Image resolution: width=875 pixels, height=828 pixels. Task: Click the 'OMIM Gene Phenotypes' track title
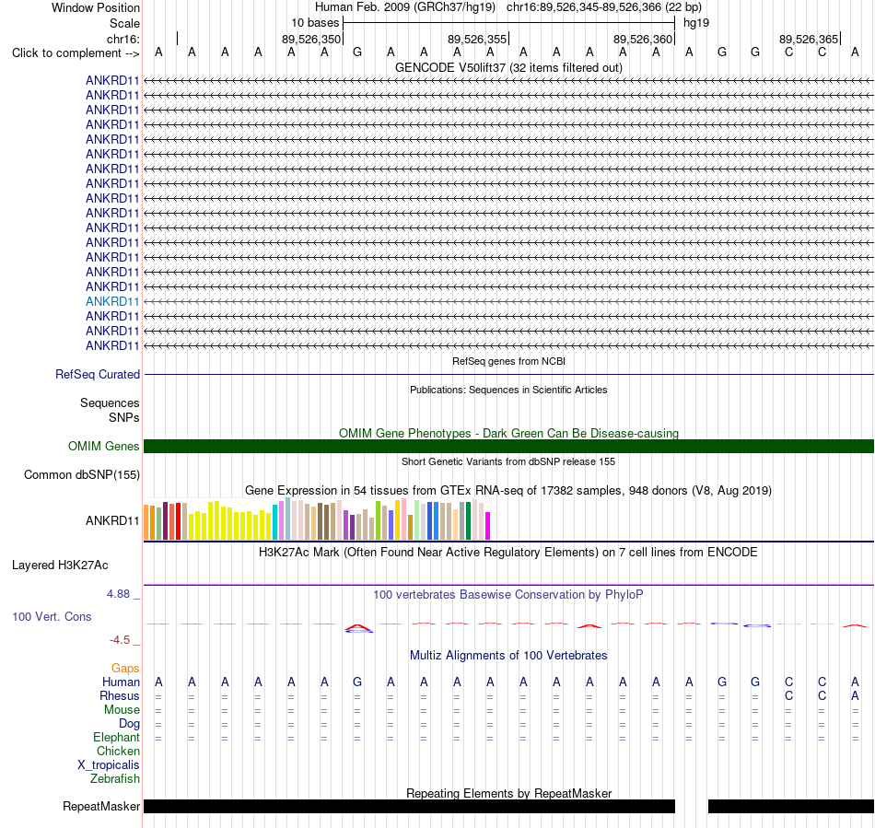point(508,434)
